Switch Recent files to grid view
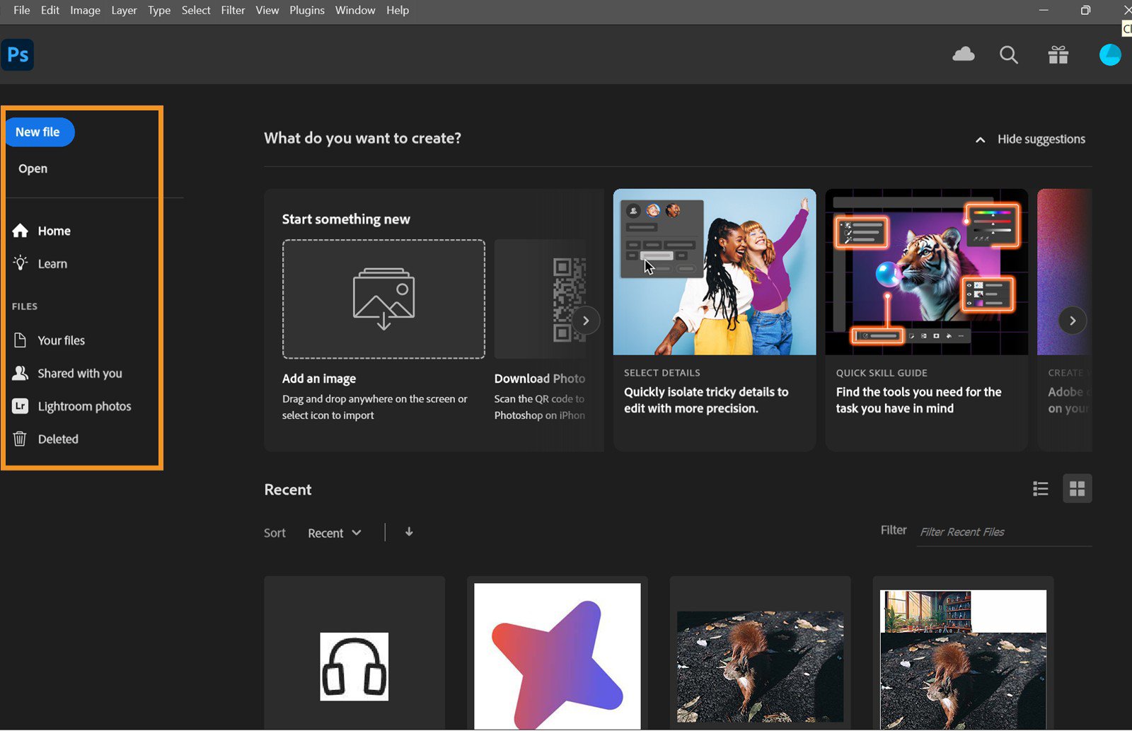 [x=1077, y=488]
